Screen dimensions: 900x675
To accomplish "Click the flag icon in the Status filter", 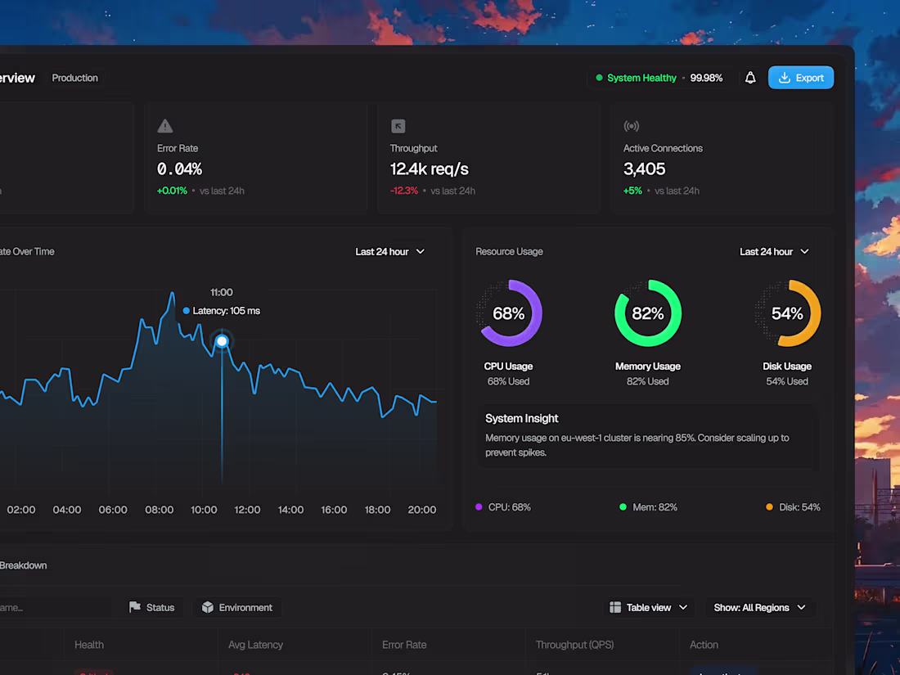I will (133, 607).
